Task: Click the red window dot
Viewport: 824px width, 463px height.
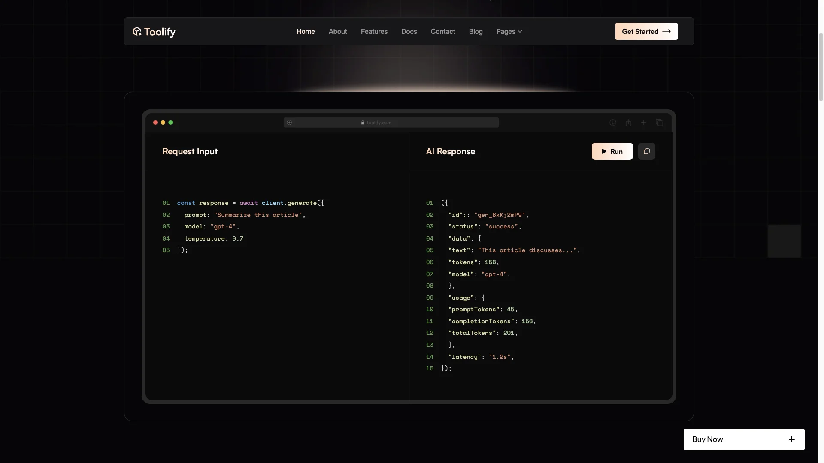Action: click(155, 123)
